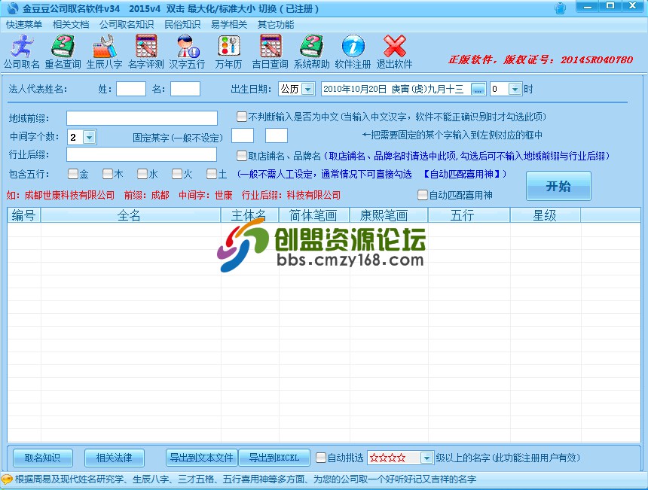Click the 地域前缀 input field
This screenshot has width=648, height=490.
[142, 117]
